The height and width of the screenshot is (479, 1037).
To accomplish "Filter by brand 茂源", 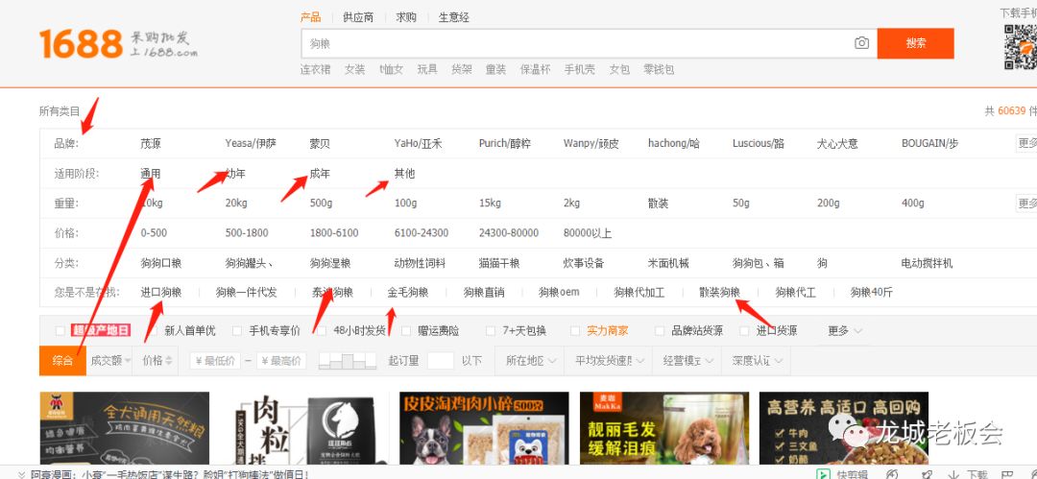I will point(151,144).
